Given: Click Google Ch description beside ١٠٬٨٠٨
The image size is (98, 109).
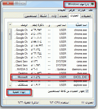Looking at the screenshot, I should [x=21, y=38].
